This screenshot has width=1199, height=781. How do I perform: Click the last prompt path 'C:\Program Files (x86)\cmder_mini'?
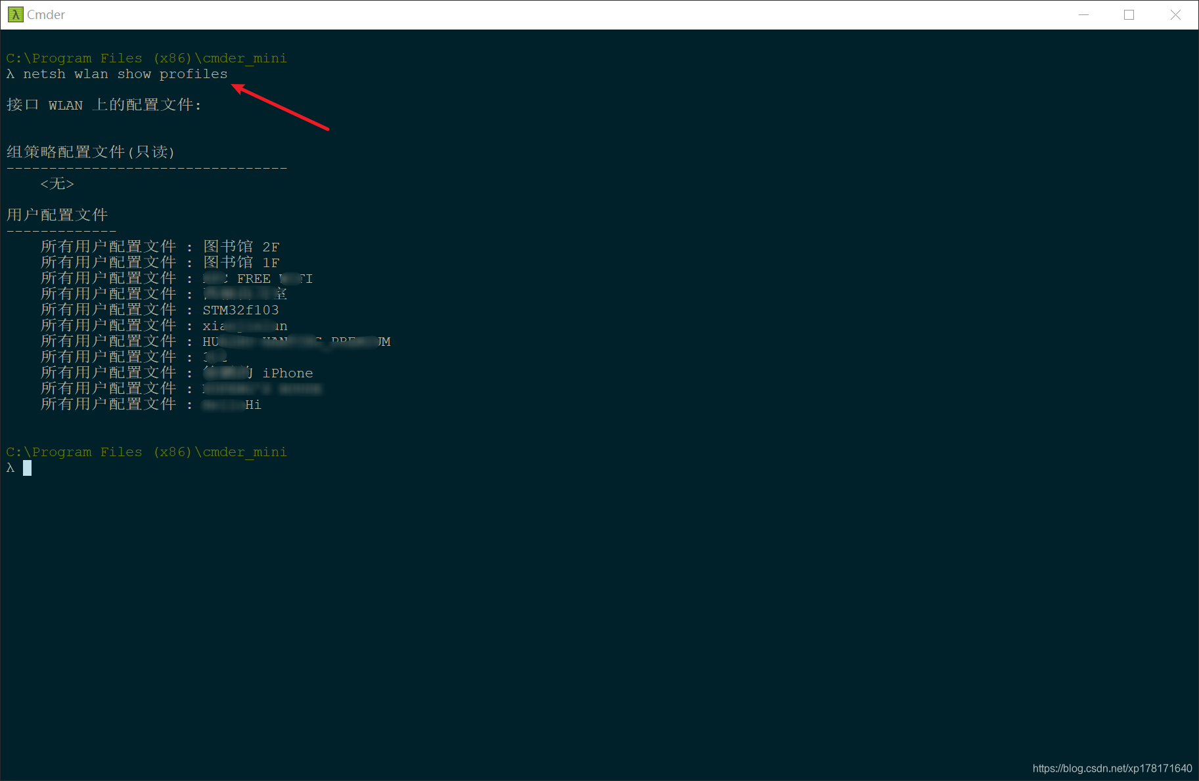pos(147,452)
